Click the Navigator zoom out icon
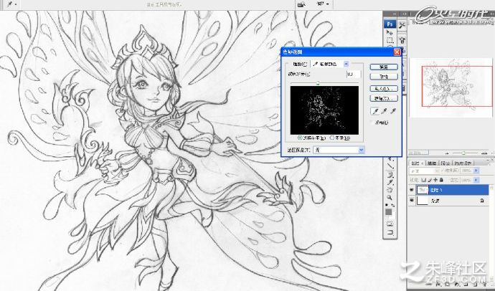 coord(447,153)
